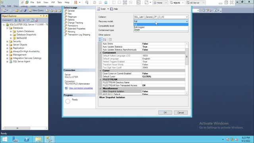Click the Script icon in dialog toolbar
Screen dimensions: 254x143
point(98,9)
